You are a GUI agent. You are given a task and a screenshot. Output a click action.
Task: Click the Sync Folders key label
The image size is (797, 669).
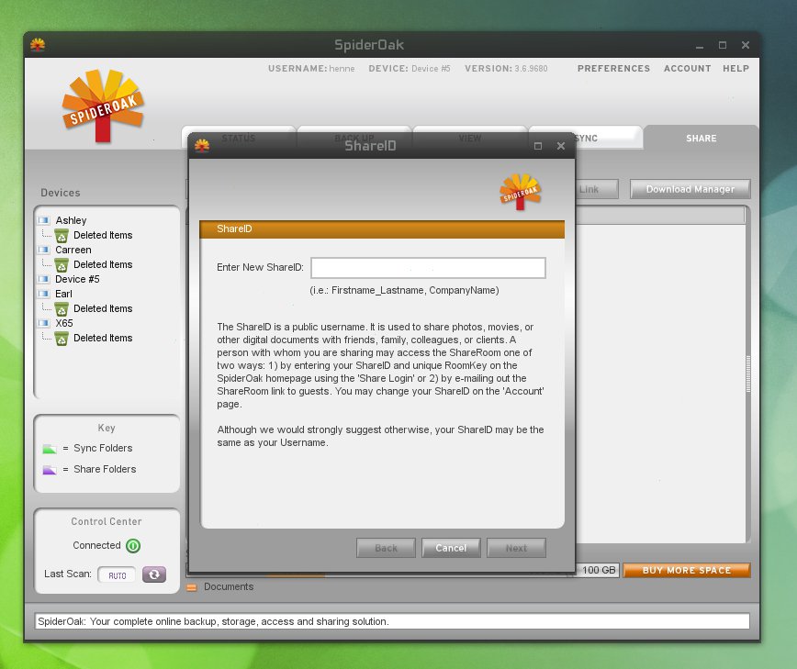click(x=103, y=448)
